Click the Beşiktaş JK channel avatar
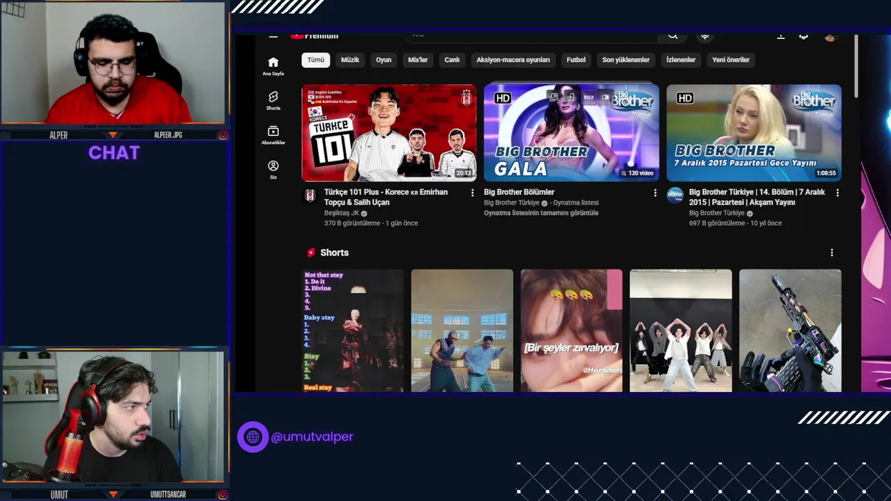Screen dimensions: 891x501 pos(310,195)
